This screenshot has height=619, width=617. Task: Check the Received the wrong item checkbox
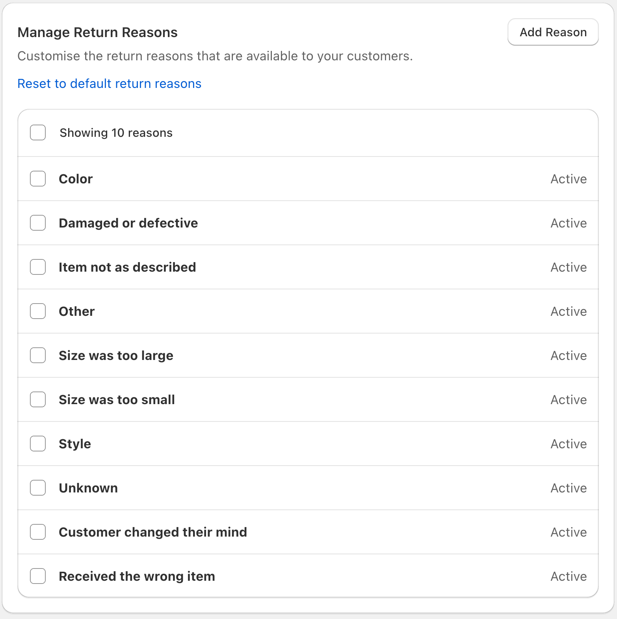(x=38, y=576)
